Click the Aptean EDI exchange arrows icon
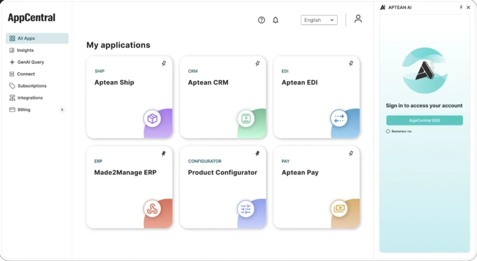The height and width of the screenshot is (261, 477). (x=339, y=119)
